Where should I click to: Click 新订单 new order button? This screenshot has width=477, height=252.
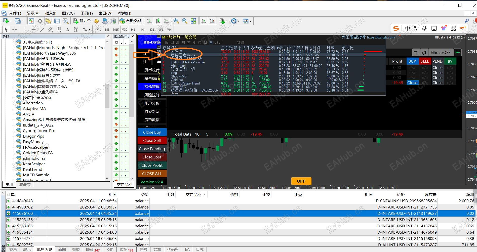click(x=82, y=21)
